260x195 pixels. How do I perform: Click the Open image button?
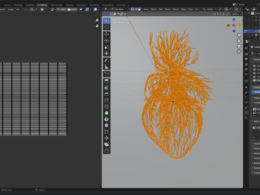[72, 9]
